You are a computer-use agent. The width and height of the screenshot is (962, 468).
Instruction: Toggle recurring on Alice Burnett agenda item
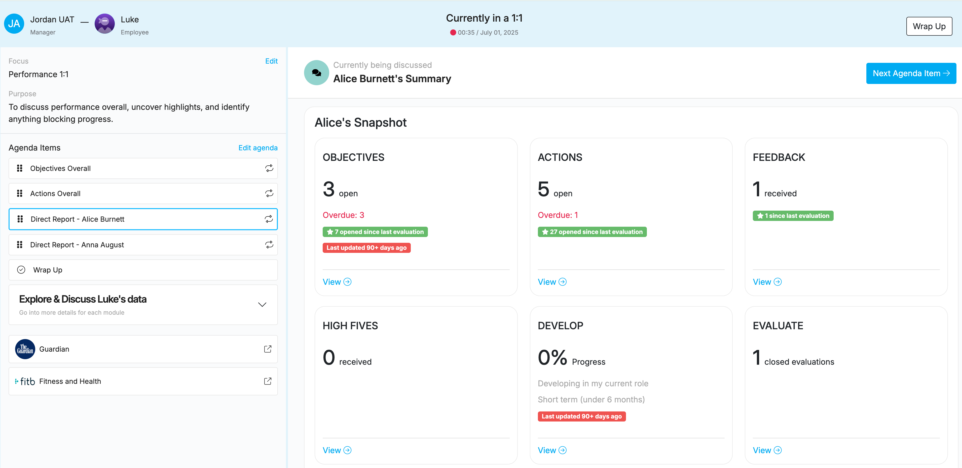click(x=269, y=219)
